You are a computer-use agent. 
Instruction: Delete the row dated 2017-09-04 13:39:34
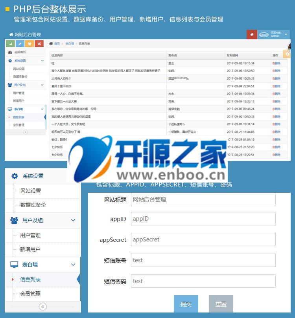(277, 94)
